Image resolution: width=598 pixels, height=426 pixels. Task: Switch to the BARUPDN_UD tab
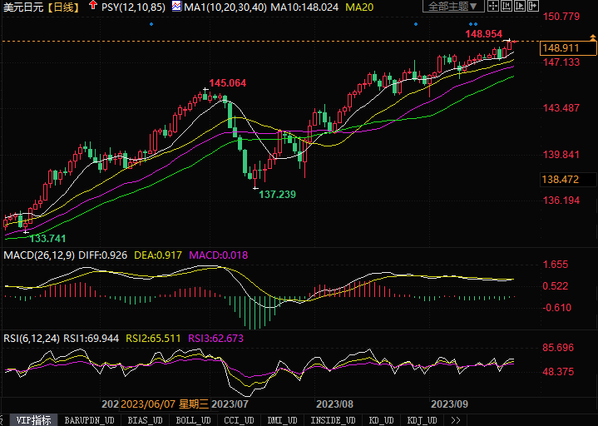(x=89, y=420)
